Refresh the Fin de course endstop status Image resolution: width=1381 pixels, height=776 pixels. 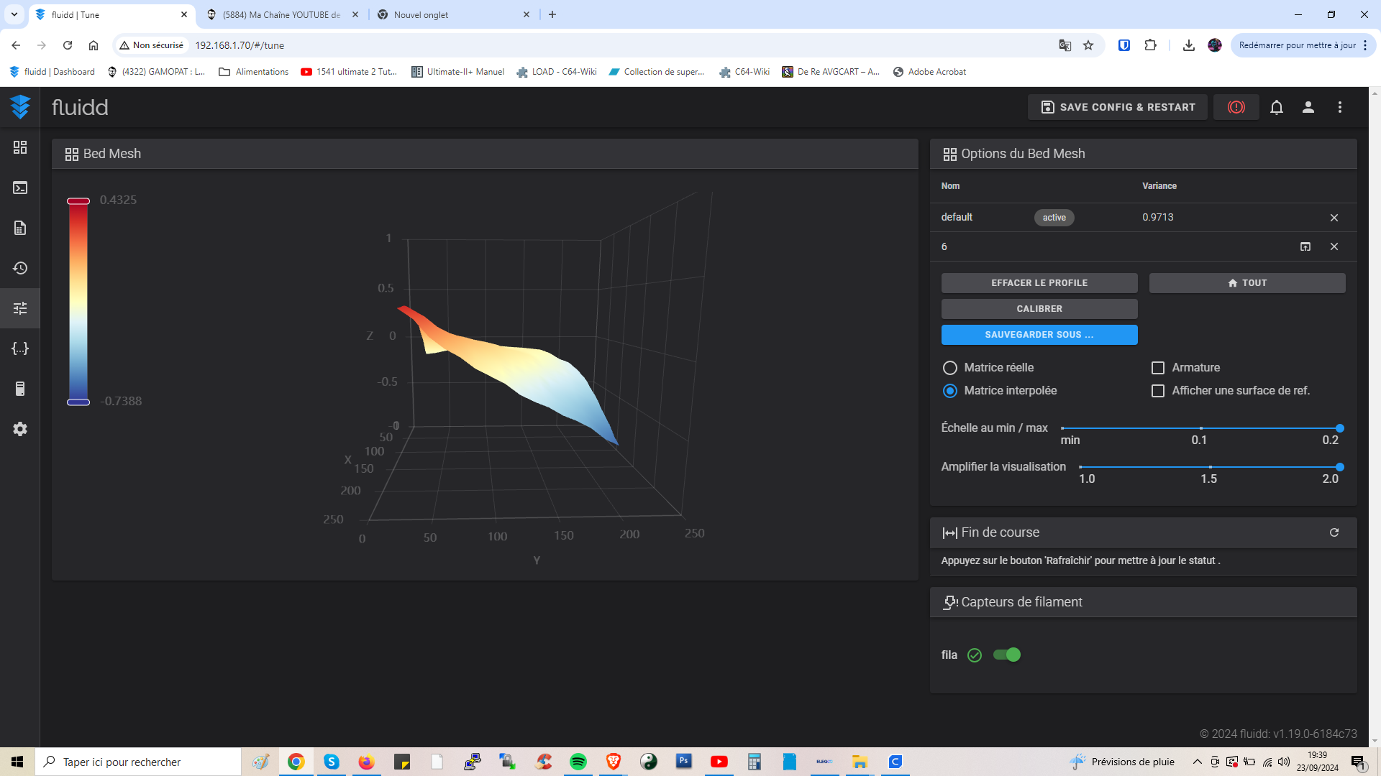(1334, 532)
